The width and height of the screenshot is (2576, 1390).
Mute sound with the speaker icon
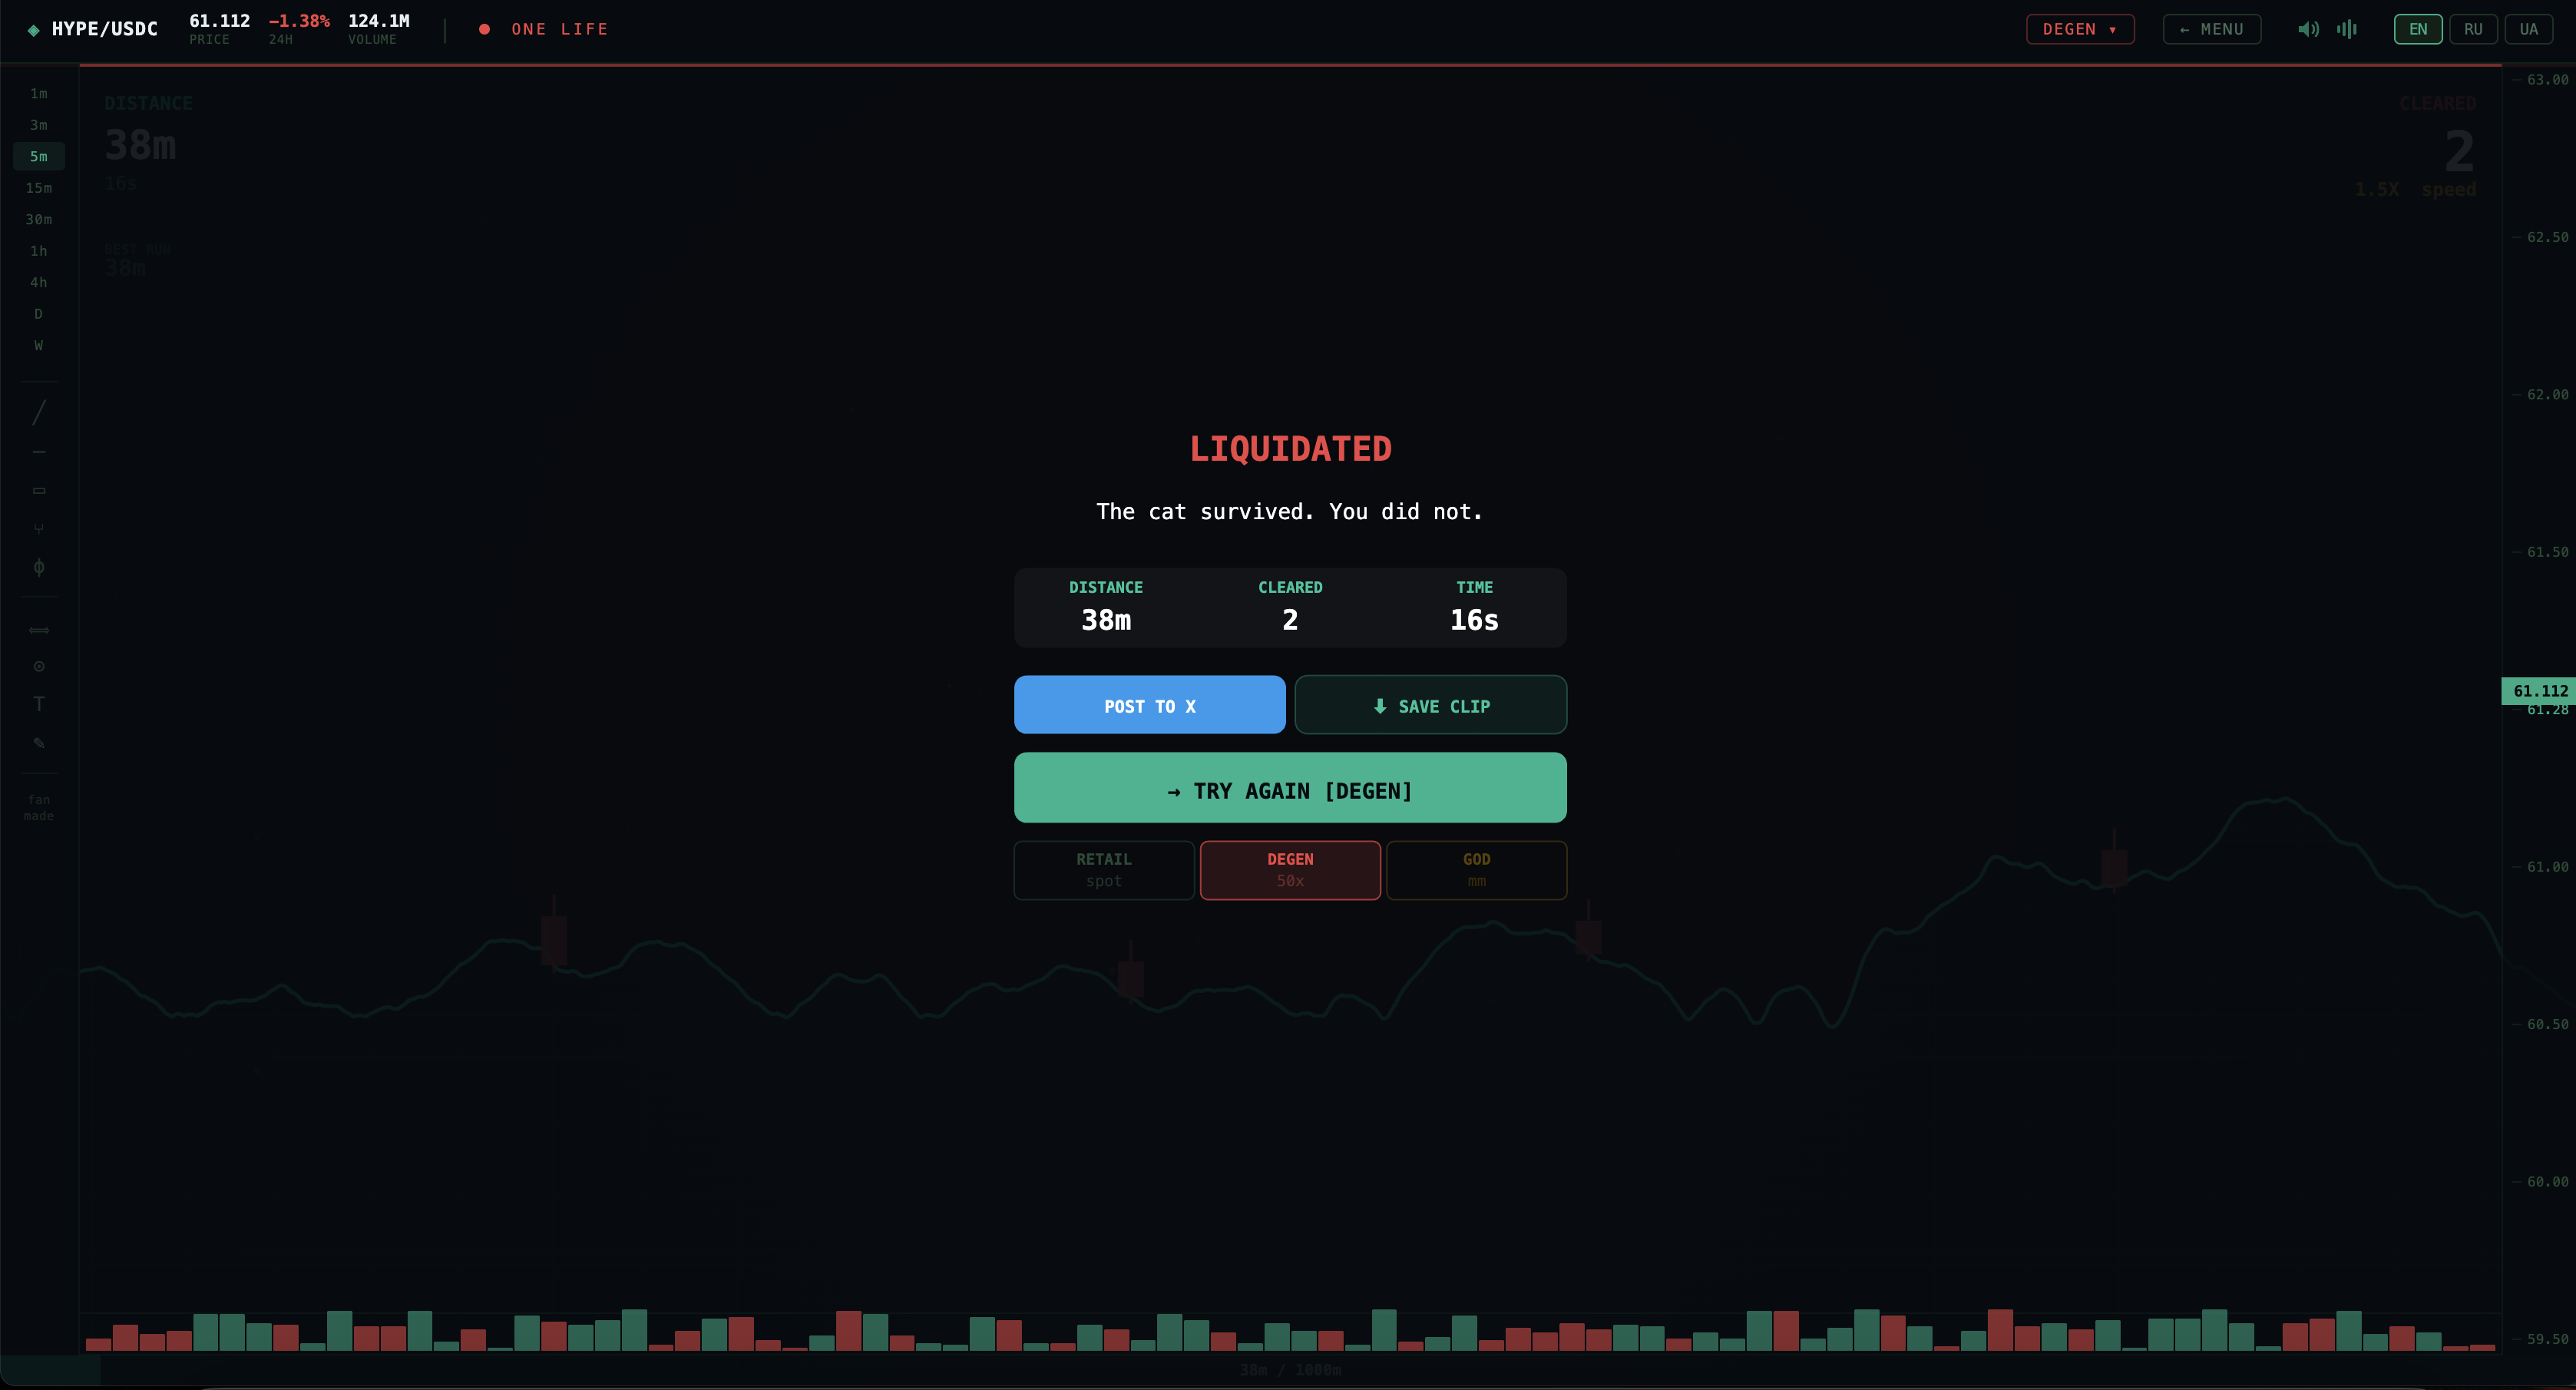click(x=2308, y=29)
